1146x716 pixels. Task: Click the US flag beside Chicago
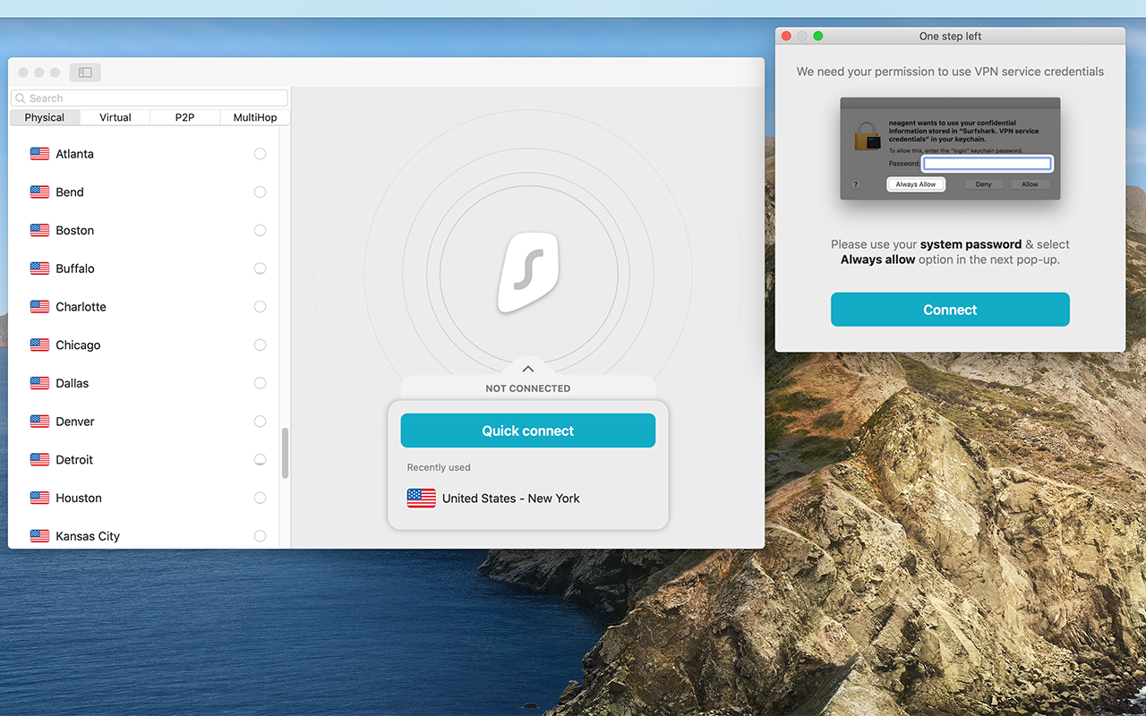tap(39, 345)
